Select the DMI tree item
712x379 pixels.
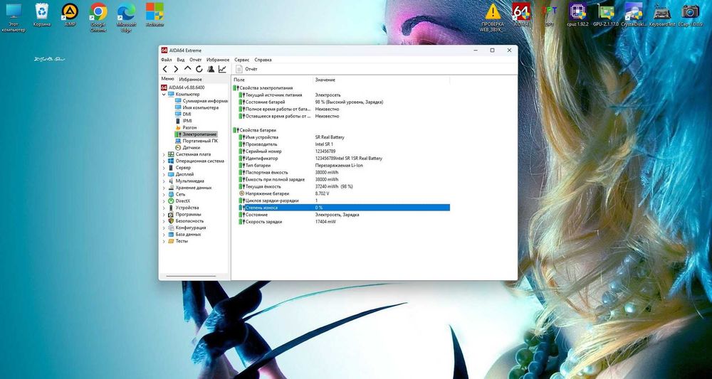(x=187, y=114)
